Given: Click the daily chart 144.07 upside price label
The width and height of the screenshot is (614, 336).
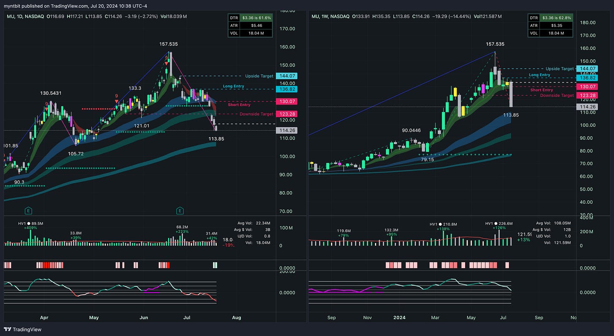Looking at the screenshot, I should click(287, 76).
